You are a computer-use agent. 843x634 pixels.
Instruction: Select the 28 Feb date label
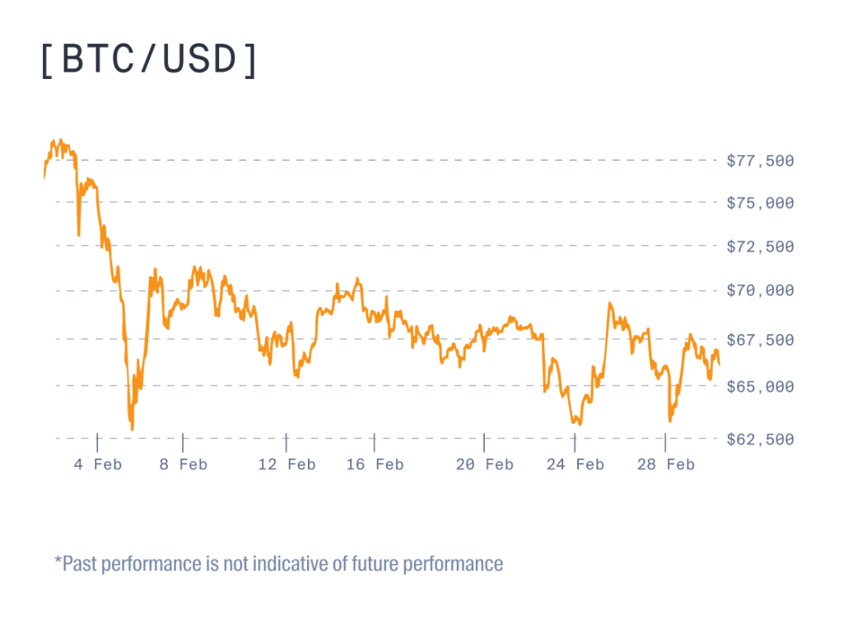pos(665,465)
